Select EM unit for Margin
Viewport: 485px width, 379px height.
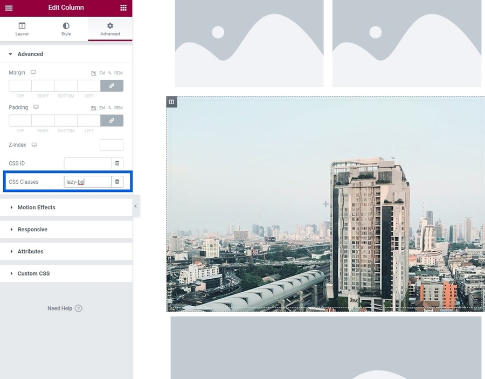click(102, 73)
